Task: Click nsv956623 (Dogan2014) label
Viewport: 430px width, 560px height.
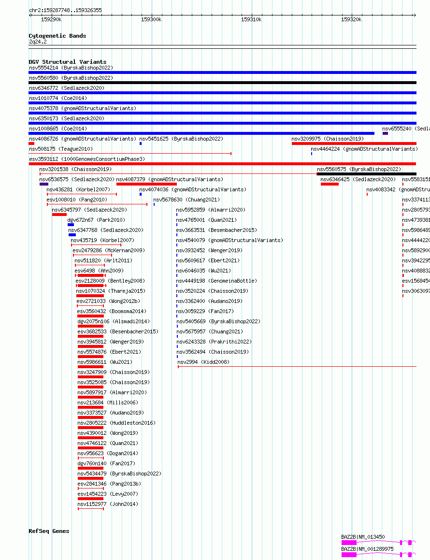Action: [108, 453]
